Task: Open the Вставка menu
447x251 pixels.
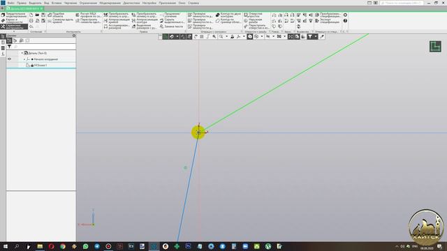Action: 57,3
